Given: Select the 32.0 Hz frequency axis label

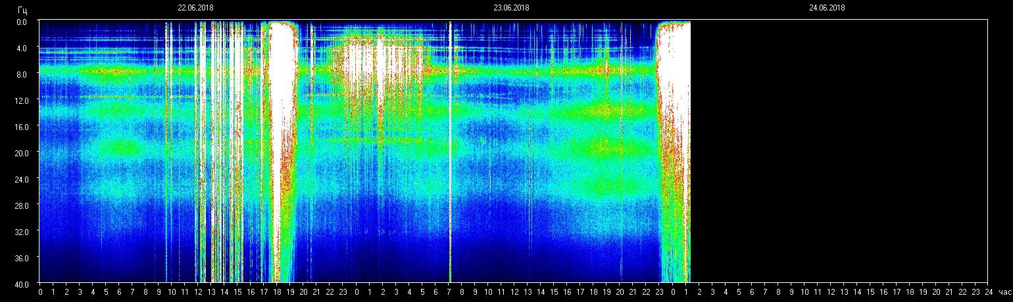Looking at the screenshot, I should [x=22, y=232].
